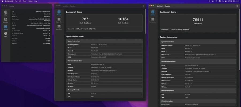Click the Metal Information section header
The height and width of the screenshot is (107, 241).
[x=198, y=101]
